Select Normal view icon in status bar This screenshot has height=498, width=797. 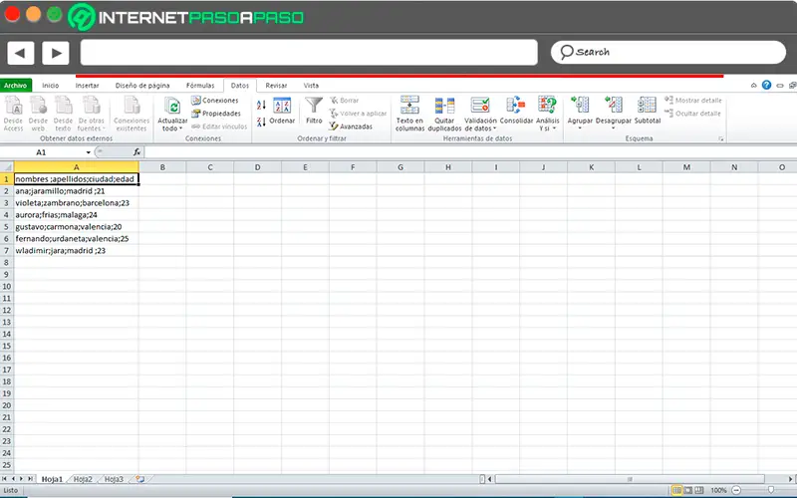pos(676,490)
